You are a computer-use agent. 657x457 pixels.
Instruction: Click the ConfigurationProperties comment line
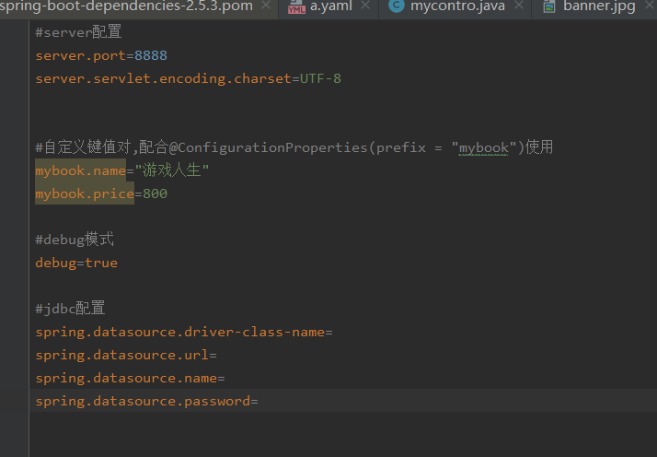pos(294,147)
